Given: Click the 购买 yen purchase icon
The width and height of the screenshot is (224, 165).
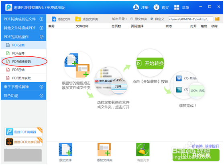Looking at the screenshot, I should (x=157, y=7).
